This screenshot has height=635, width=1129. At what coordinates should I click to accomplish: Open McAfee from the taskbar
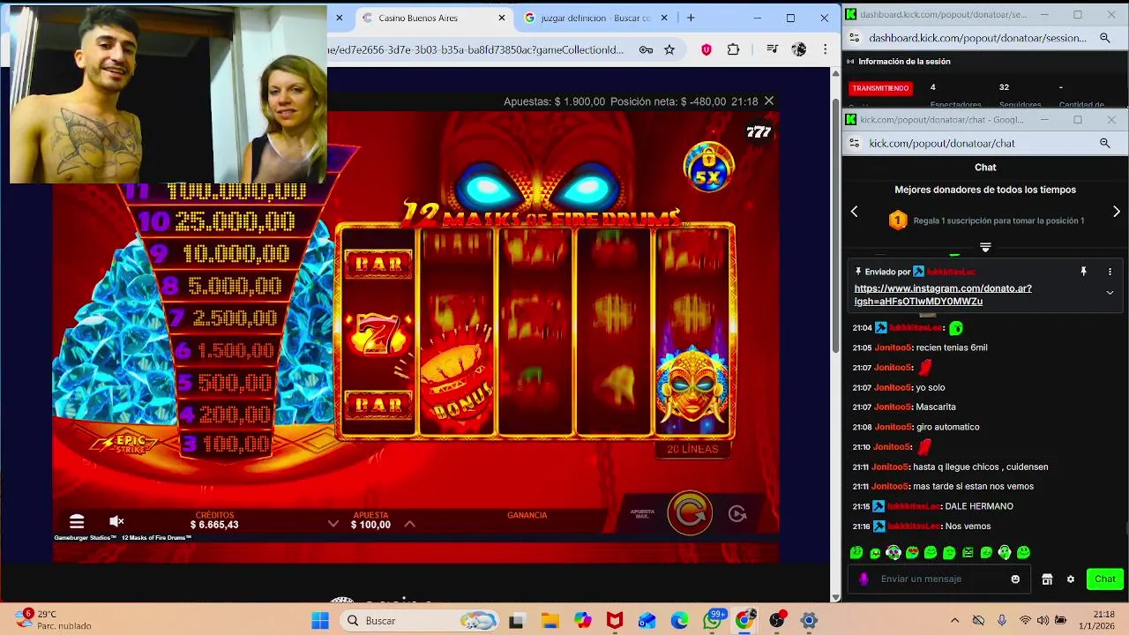tap(615, 620)
